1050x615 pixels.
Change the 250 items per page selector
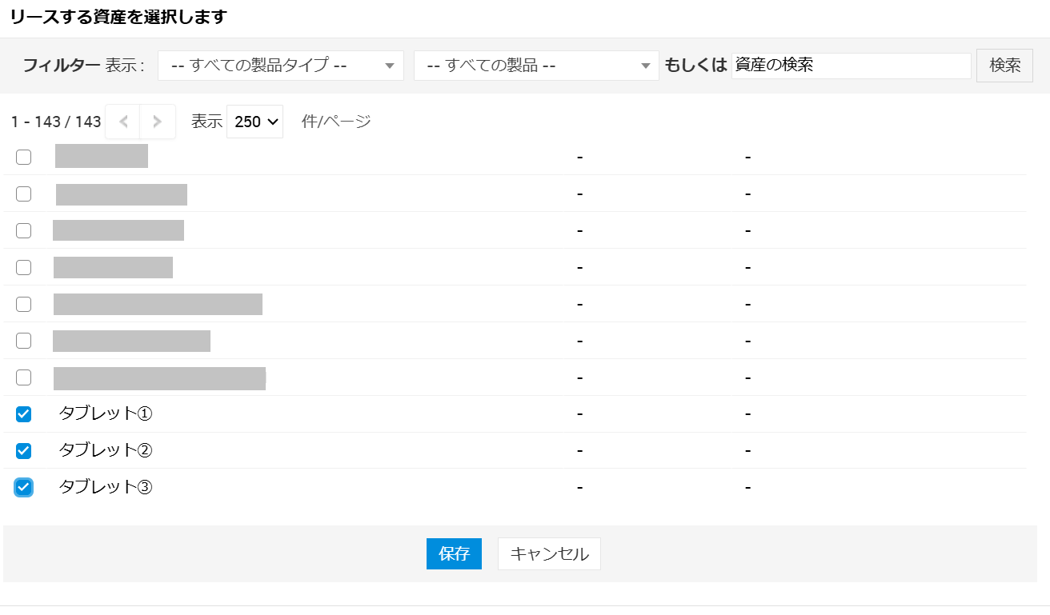[254, 122]
